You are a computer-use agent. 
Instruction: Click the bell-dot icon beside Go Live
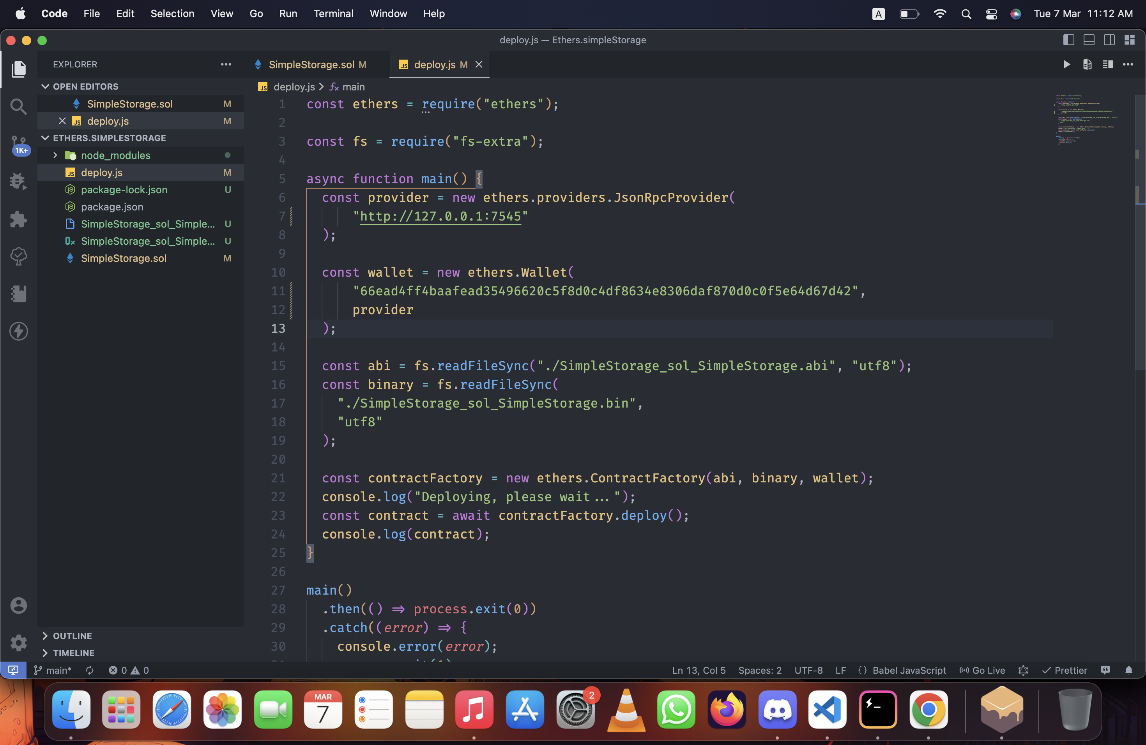(x=1023, y=670)
